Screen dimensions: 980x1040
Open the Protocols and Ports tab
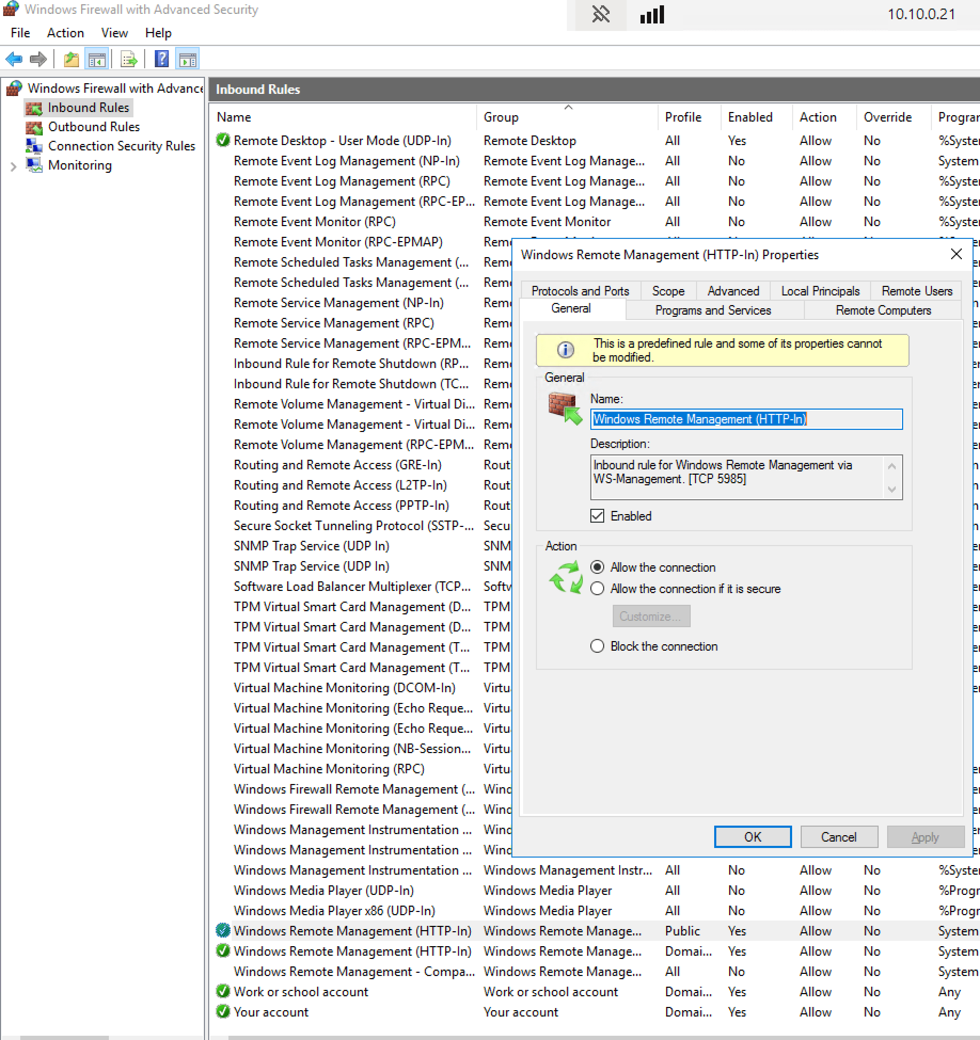tap(580, 291)
